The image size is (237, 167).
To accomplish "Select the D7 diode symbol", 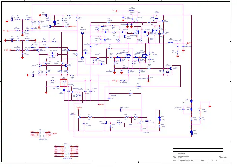I will coord(52,53).
